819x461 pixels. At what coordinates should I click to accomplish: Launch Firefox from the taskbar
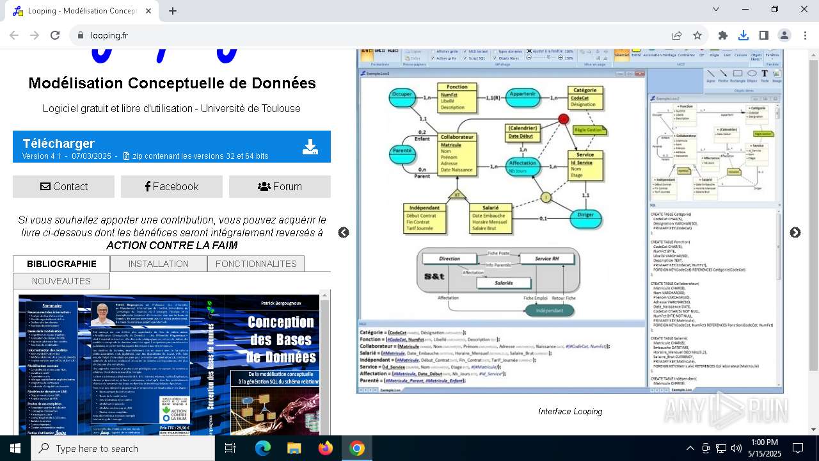click(x=326, y=448)
